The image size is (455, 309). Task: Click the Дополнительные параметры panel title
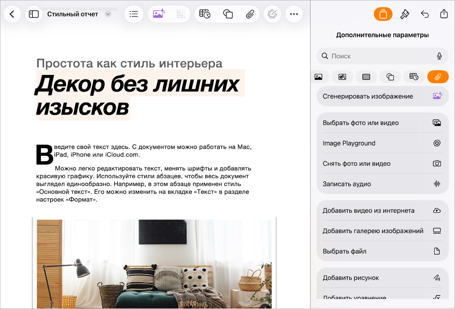point(383,35)
